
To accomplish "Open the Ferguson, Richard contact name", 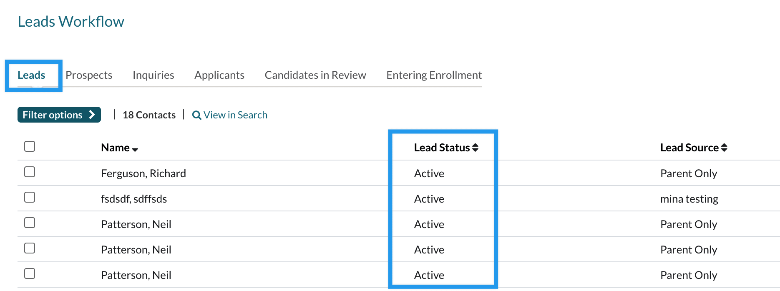I will pyautogui.click(x=143, y=173).
